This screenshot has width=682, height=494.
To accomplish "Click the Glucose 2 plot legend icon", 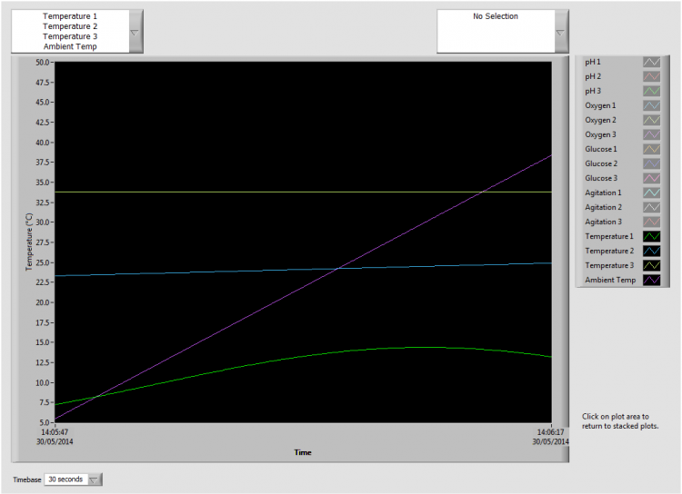I will (x=652, y=163).
